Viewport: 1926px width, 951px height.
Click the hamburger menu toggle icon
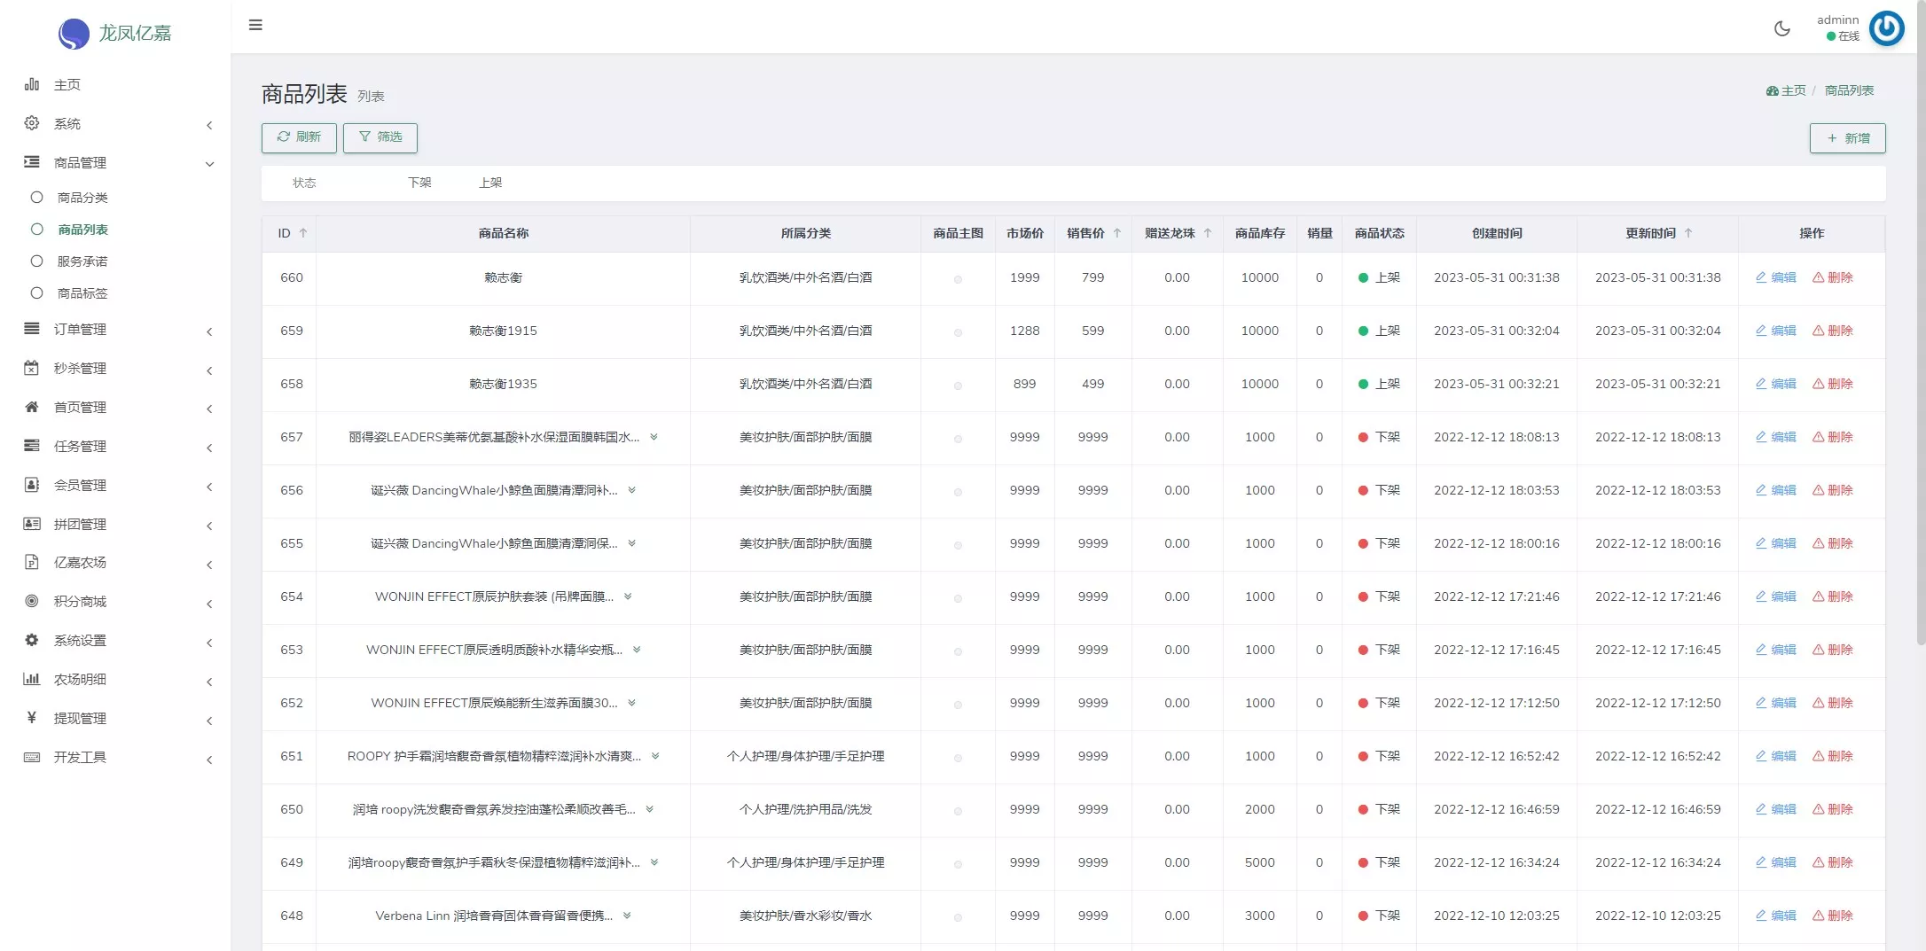255,25
